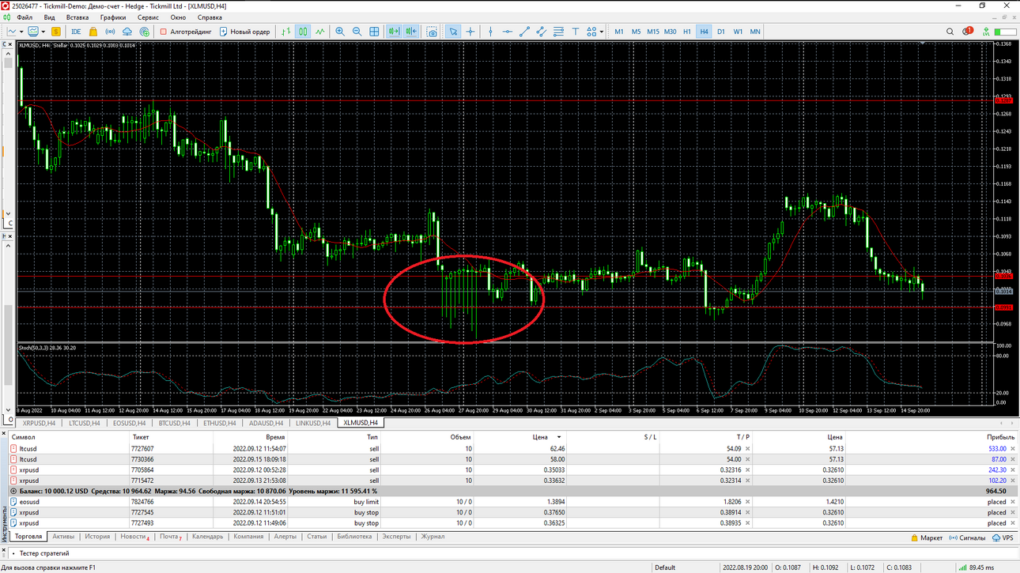Switch to the BTCUSD,H4 chart tab

point(175,423)
